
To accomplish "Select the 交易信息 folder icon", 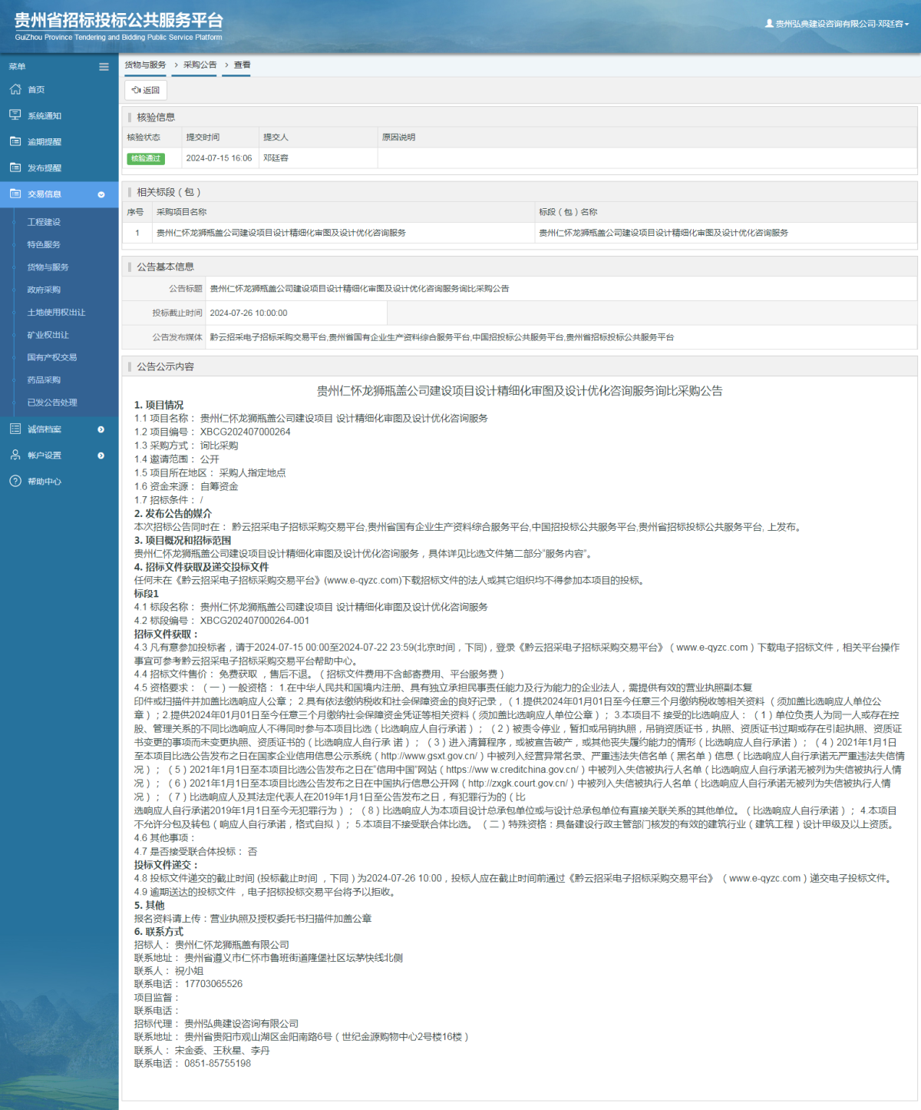I will 16,194.
